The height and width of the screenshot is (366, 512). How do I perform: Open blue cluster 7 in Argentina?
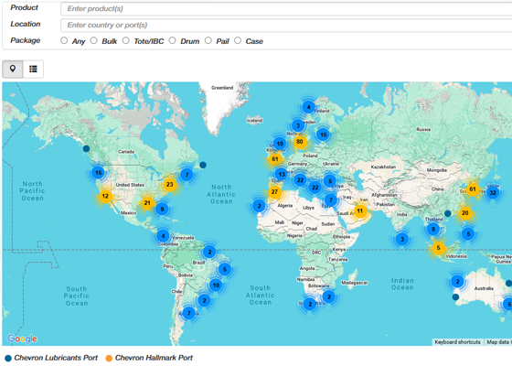188,313
